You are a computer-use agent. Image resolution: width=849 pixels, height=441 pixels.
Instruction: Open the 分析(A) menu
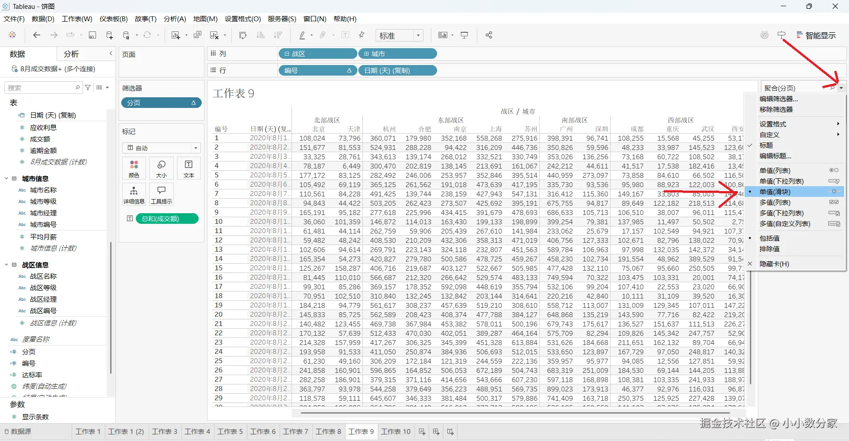(x=175, y=19)
